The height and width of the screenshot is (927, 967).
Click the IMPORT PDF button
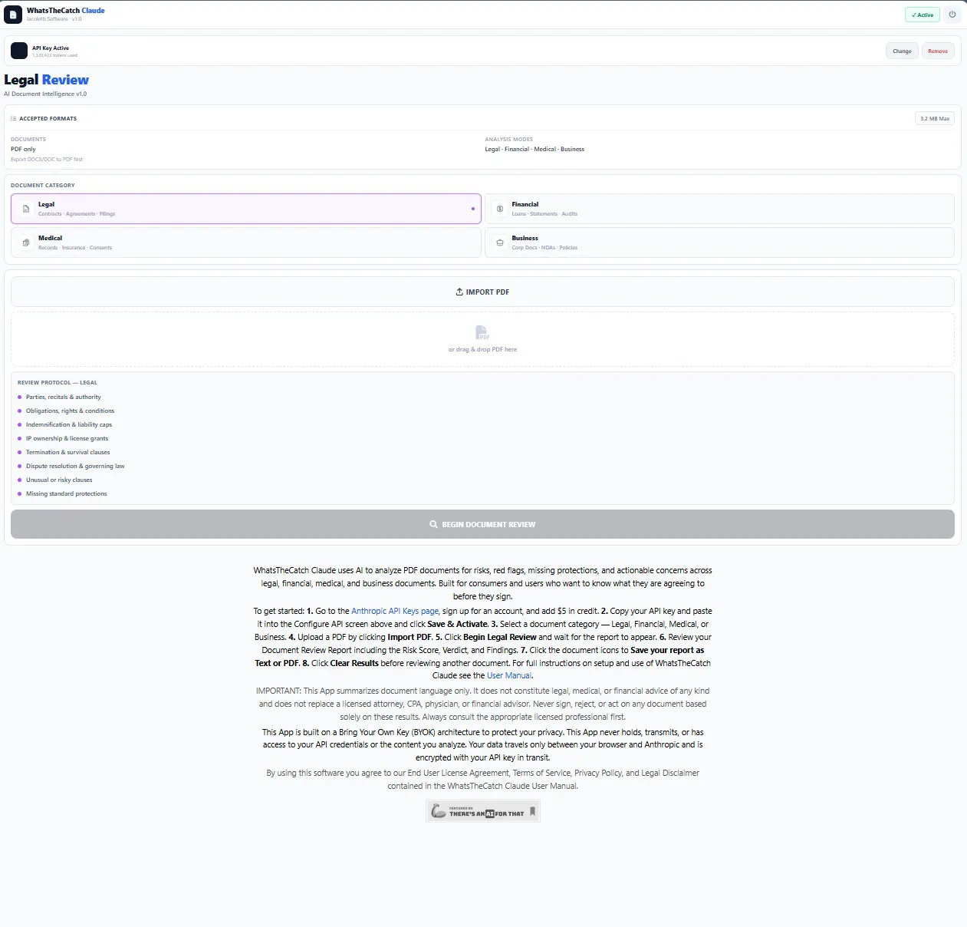482,292
